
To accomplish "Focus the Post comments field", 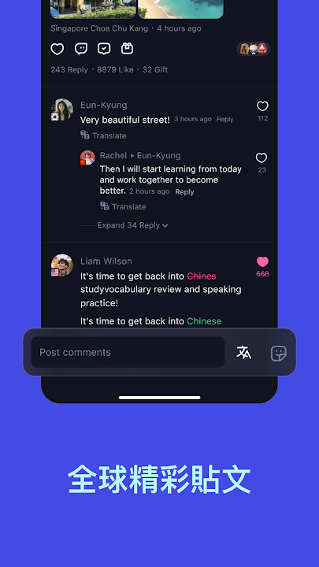I will 128,352.
